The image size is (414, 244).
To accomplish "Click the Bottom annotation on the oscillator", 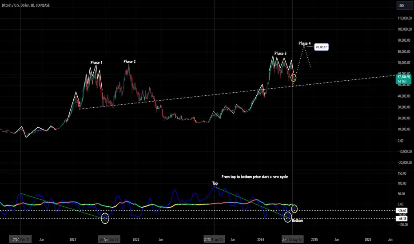I will [297, 220].
